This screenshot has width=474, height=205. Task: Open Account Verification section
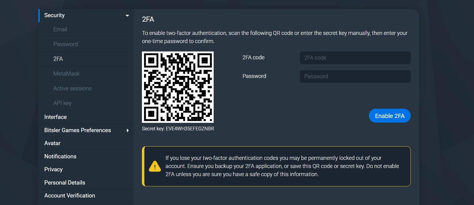coord(70,195)
